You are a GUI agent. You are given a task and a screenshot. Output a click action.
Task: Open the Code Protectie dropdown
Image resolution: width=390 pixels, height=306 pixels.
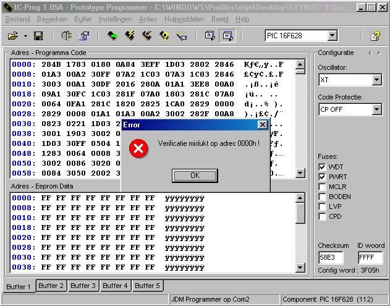[x=377, y=109]
